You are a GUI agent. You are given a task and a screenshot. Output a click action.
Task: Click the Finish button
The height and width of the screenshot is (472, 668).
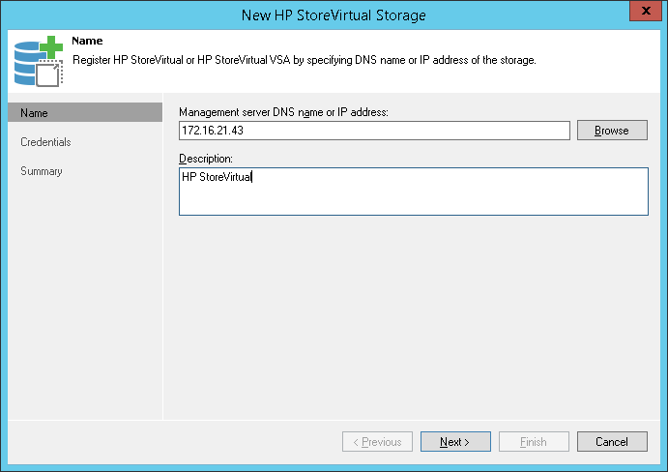(x=534, y=442)
